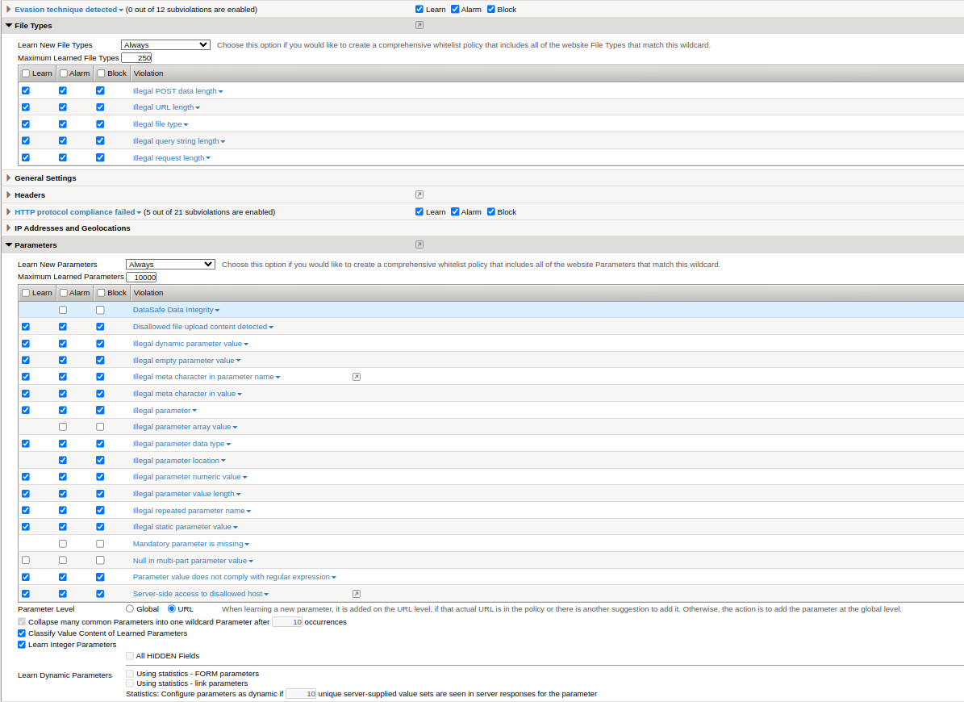Open Learn New File Types dropdown

pyautogui.click(x=165, y=45)
